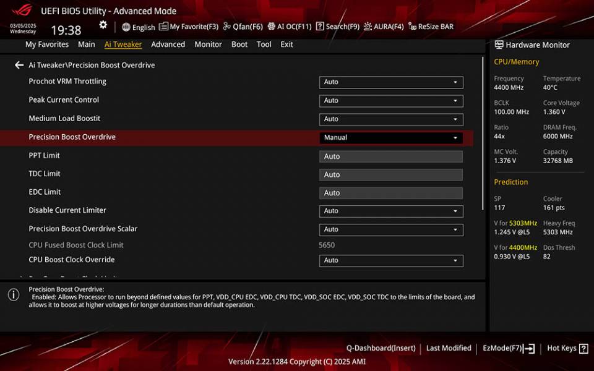
Task: Click the EzMode exit arrow icon
Action: (x=529, y=348)
